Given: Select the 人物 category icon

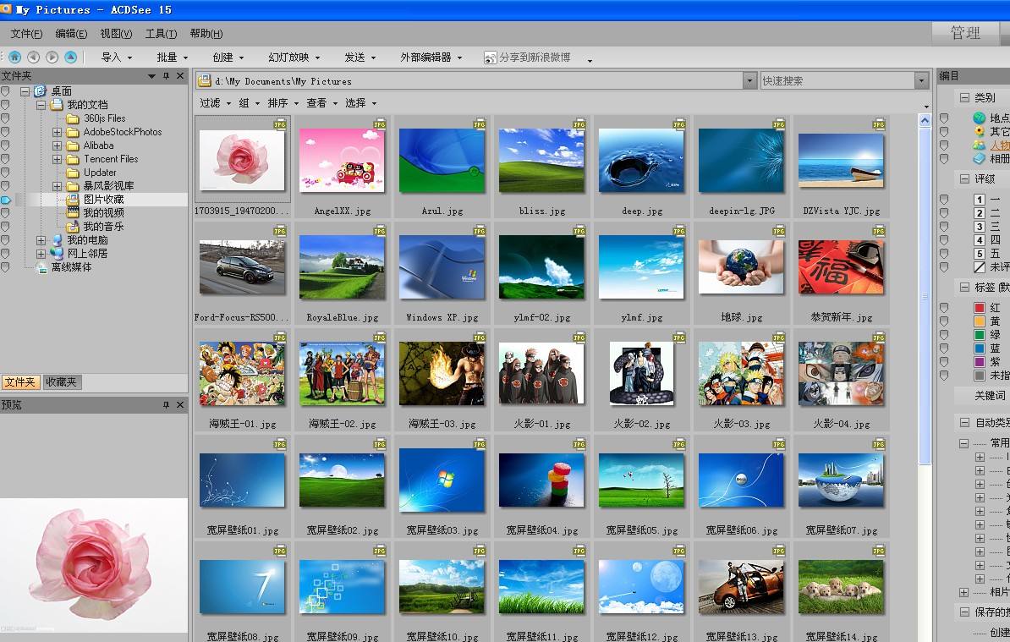Looking at the screenshot, I should point(981,145).
